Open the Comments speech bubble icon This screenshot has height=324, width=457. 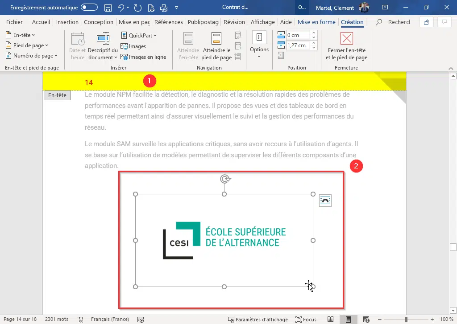pyautogui.click(x=445, y=22)
